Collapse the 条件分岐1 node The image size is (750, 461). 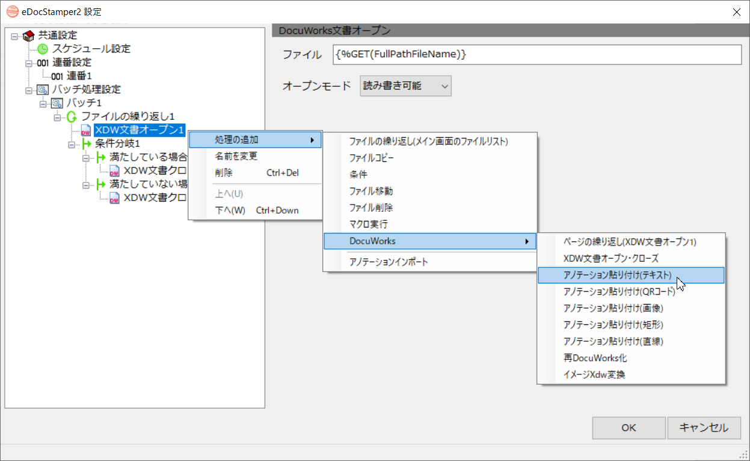(x=72, y=144)
